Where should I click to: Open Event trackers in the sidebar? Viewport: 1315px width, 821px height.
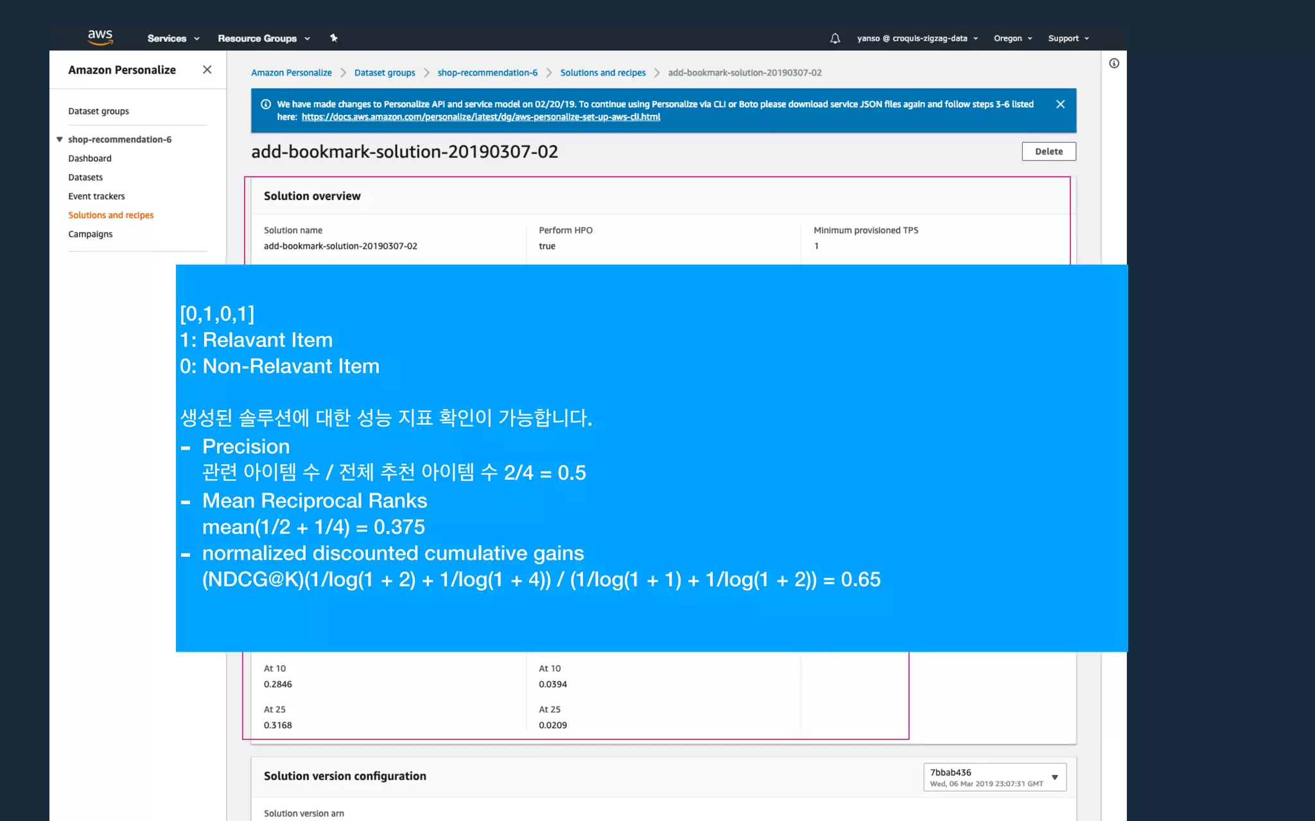(x=96, y=196)
